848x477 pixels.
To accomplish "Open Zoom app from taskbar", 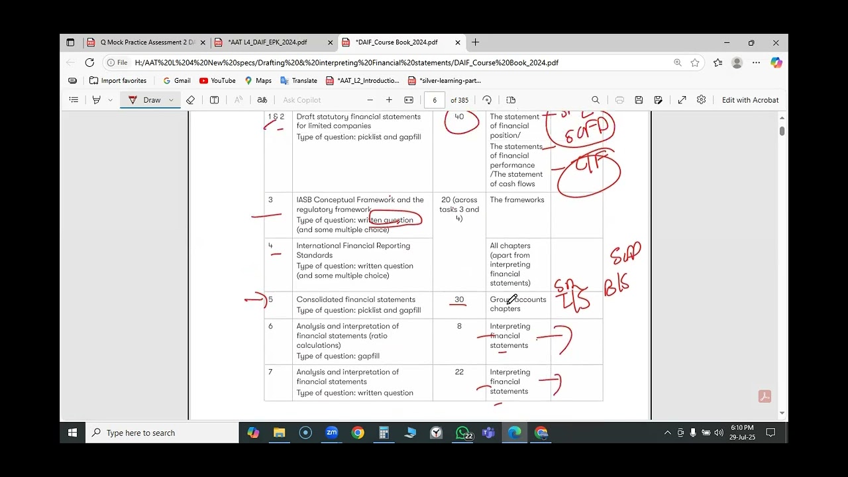I will click(332, 433).
